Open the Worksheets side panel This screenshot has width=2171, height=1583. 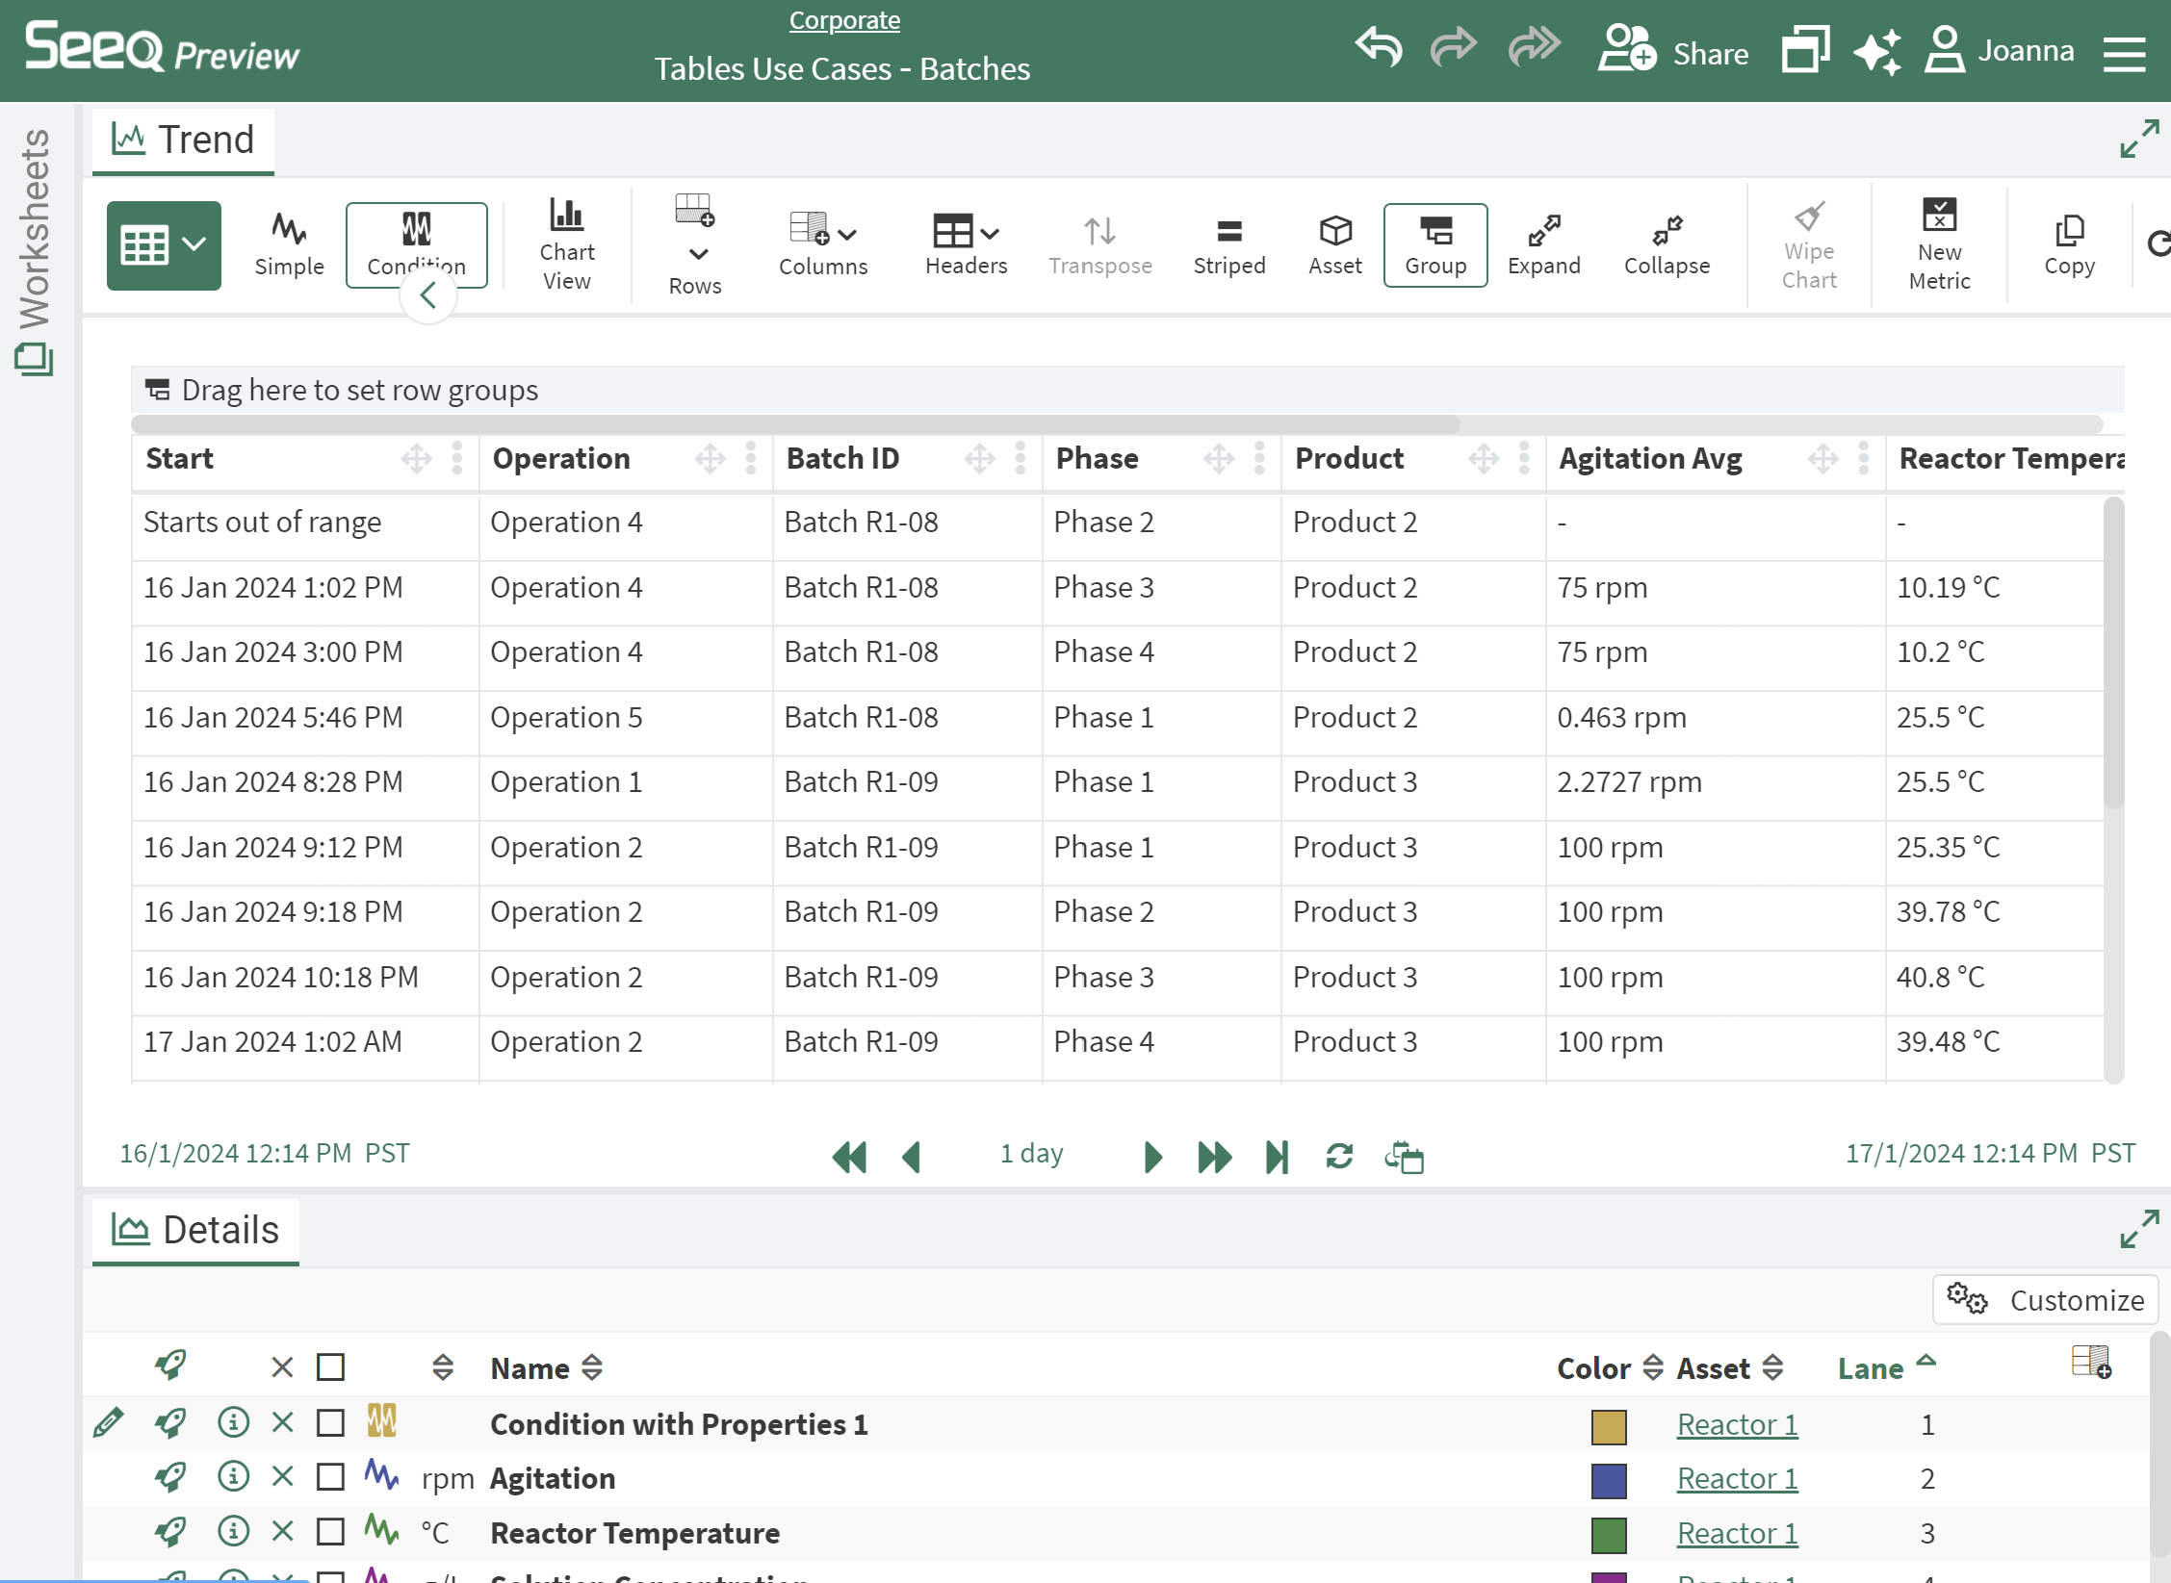click(35, 250)
